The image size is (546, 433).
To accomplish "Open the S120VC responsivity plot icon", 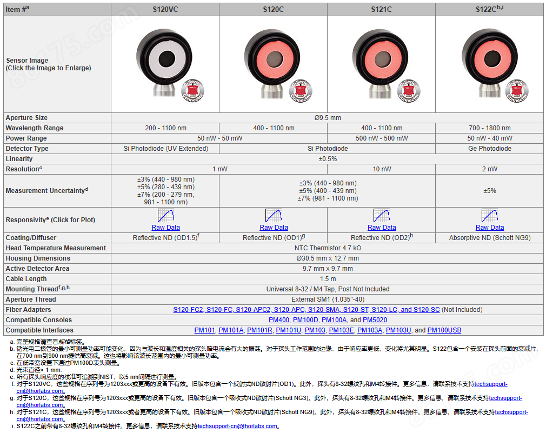I will 166,216.
